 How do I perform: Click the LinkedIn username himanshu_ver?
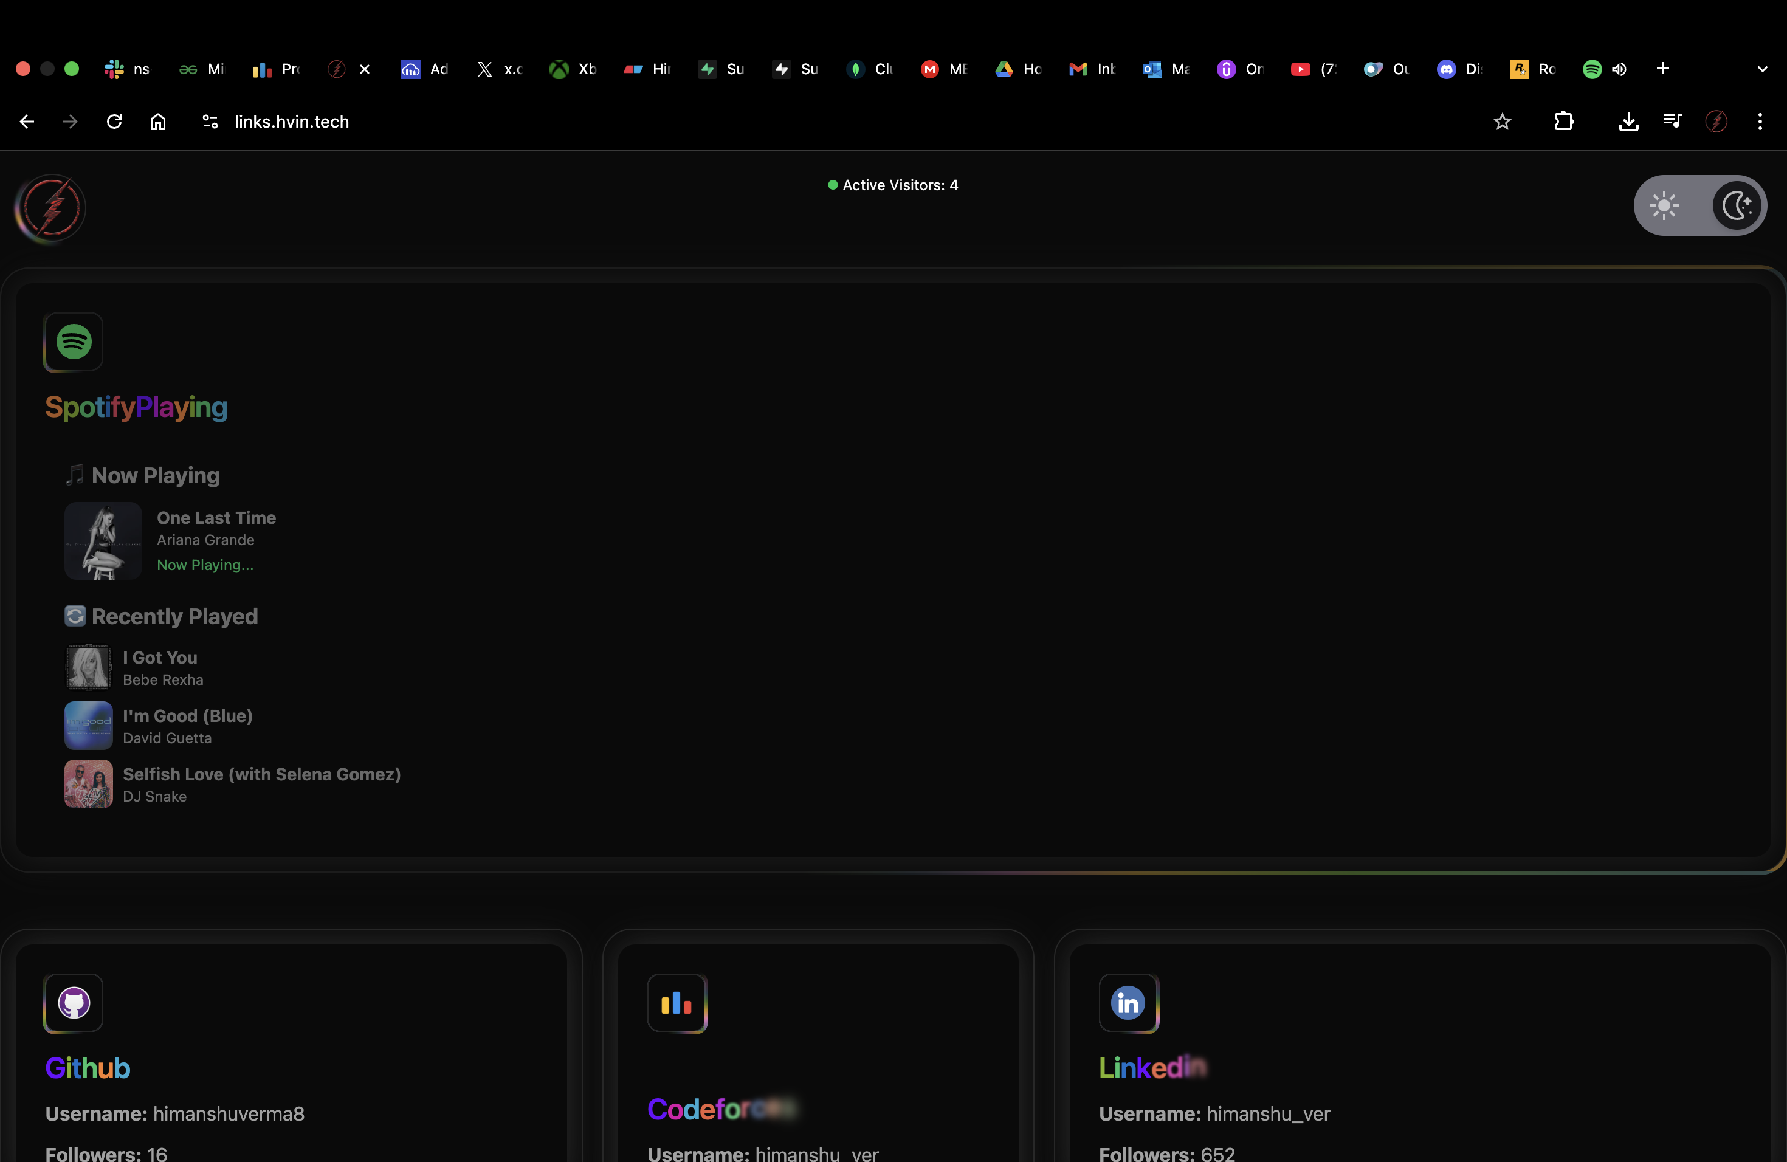click(x=1268, y=1114)
